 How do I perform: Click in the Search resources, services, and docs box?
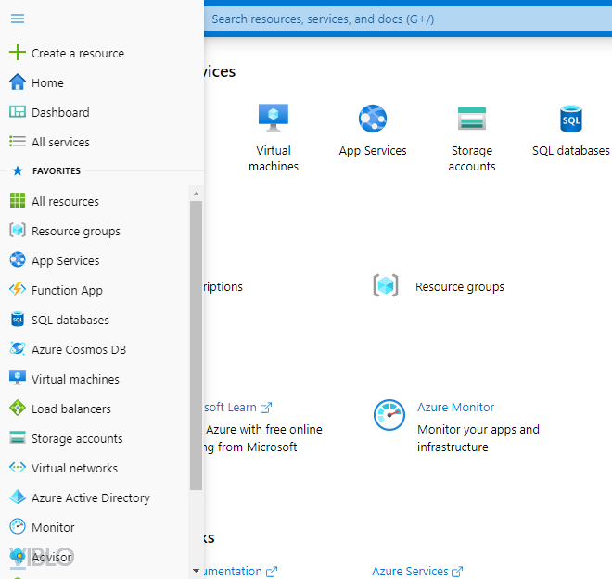408,19
